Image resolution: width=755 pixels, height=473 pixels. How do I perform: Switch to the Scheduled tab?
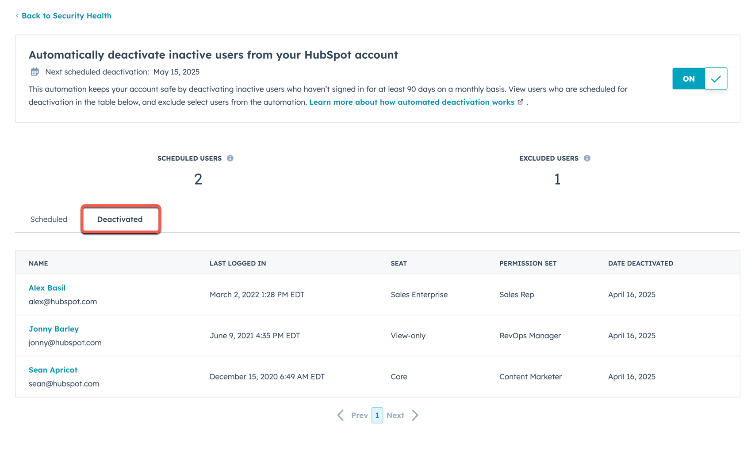[48, 219]
